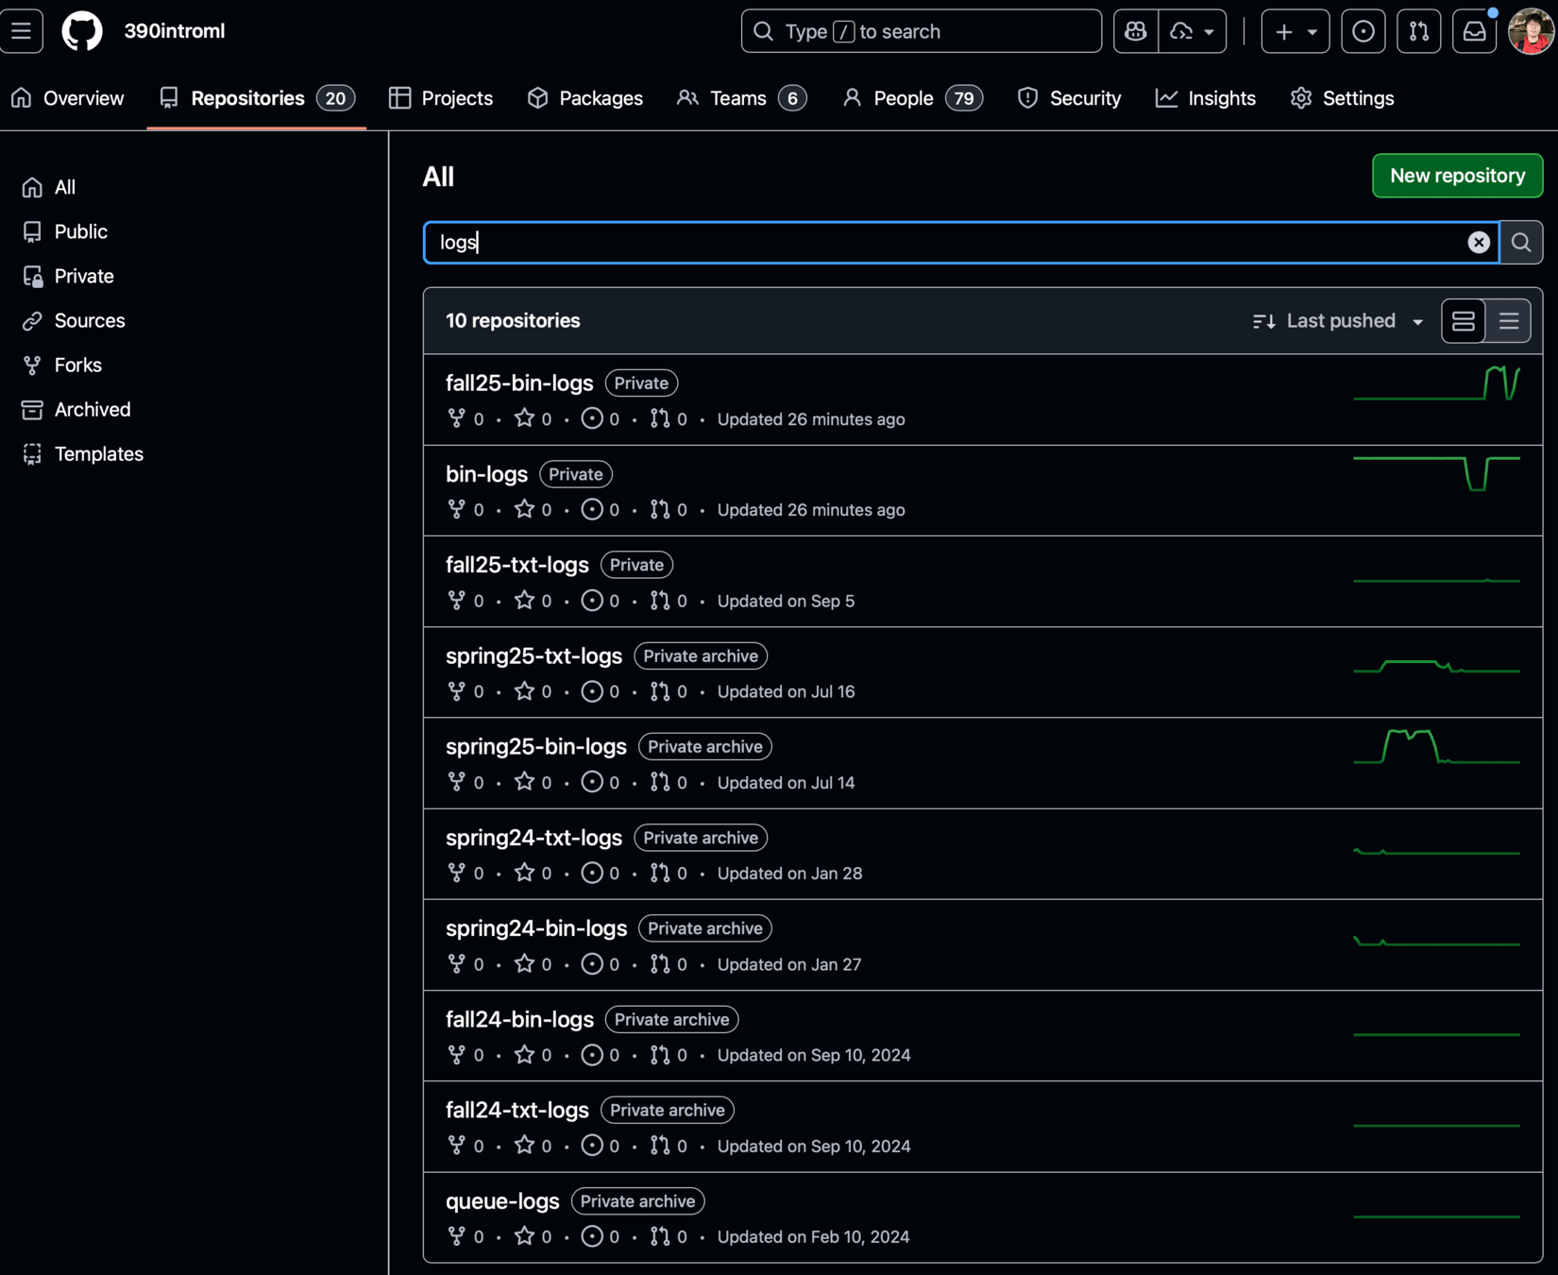The width and height of the screenshot is (1558, 1275).
Task: Click the fork icon in the spring24-txt-logs row
Action: (x=457, y=873)
